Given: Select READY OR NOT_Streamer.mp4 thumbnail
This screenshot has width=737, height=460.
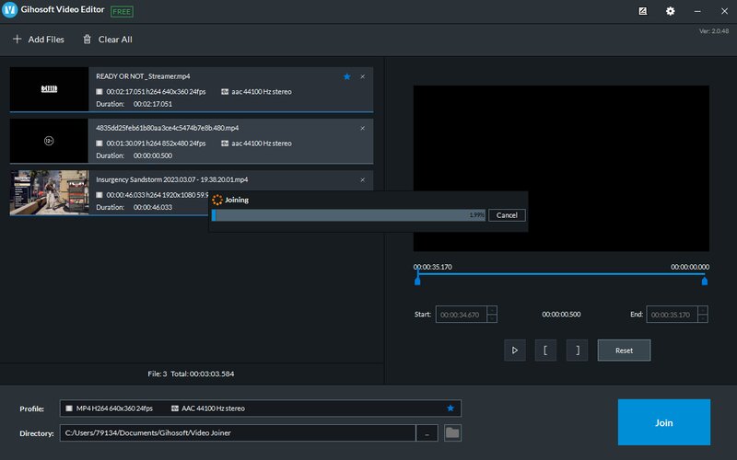Looking at the screenshot, I should (x=49, y=88).
